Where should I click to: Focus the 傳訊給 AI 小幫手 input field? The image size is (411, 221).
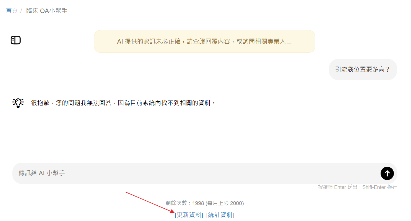click(x=196, y=173)
